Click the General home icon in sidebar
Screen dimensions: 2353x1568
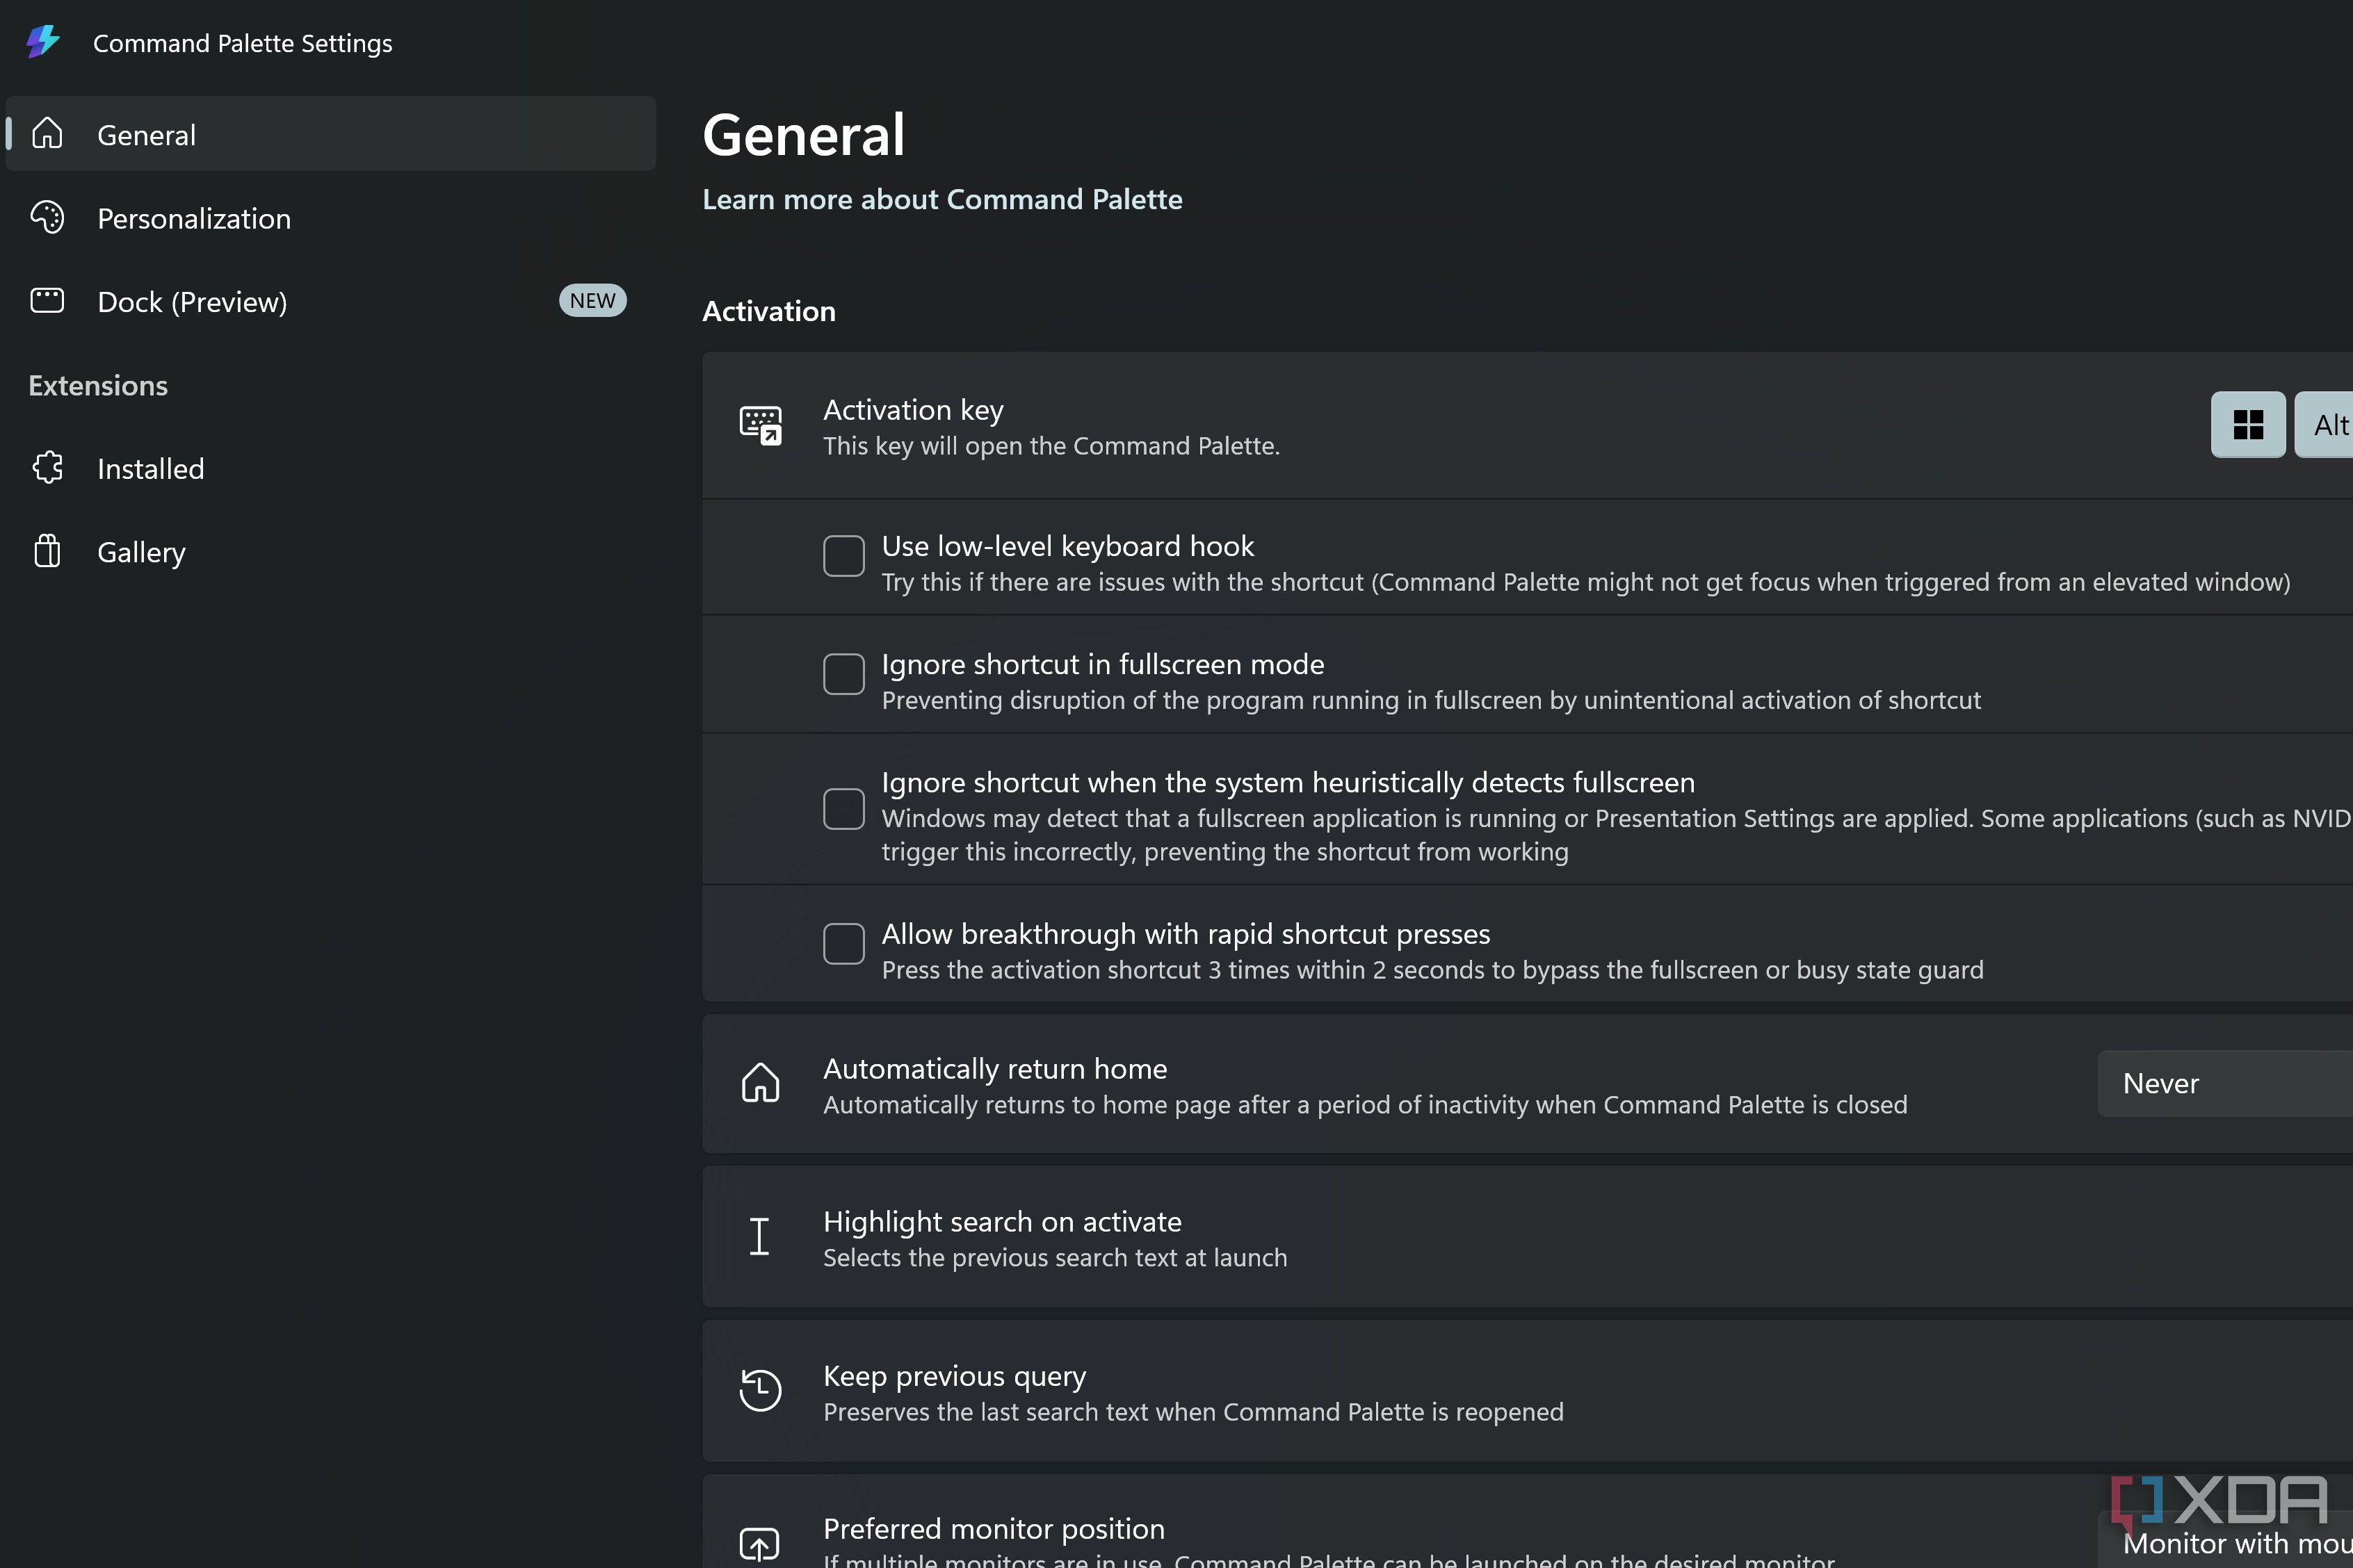[47, 133]
